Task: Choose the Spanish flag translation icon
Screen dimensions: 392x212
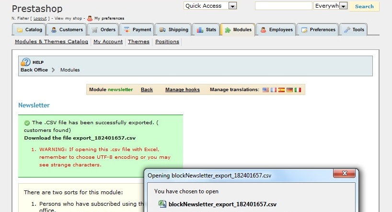Action: click(282, 90)
